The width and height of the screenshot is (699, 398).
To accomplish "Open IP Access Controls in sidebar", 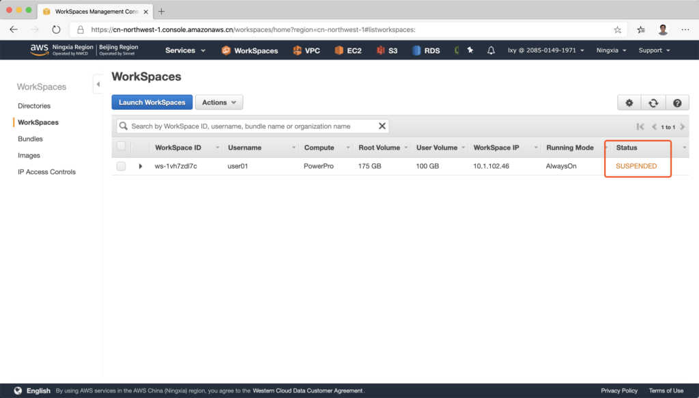I will click(x=46, y=172).
